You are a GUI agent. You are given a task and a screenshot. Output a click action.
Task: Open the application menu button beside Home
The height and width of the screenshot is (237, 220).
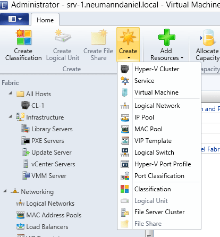(x=14, y=19)
